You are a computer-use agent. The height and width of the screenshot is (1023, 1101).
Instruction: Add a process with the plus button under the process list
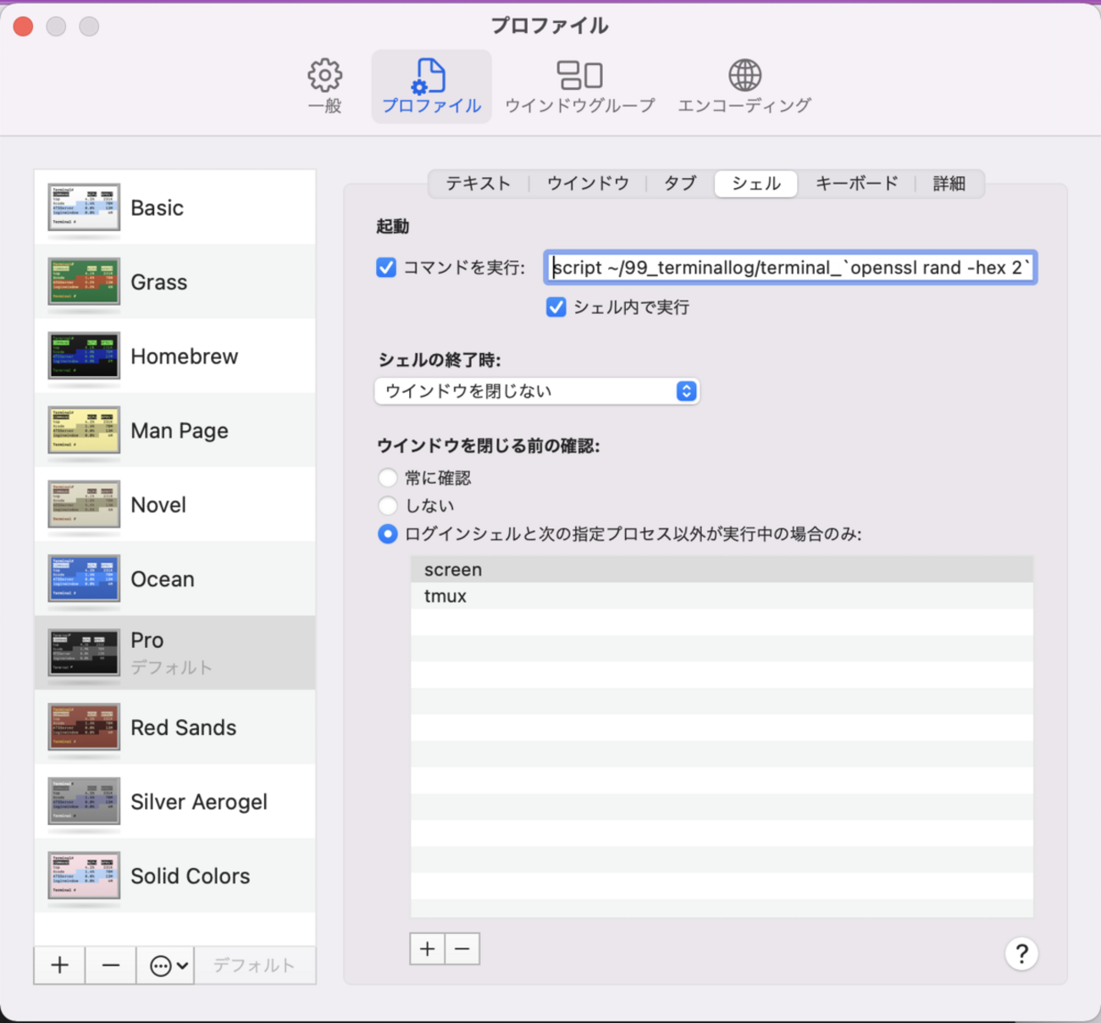428,948
